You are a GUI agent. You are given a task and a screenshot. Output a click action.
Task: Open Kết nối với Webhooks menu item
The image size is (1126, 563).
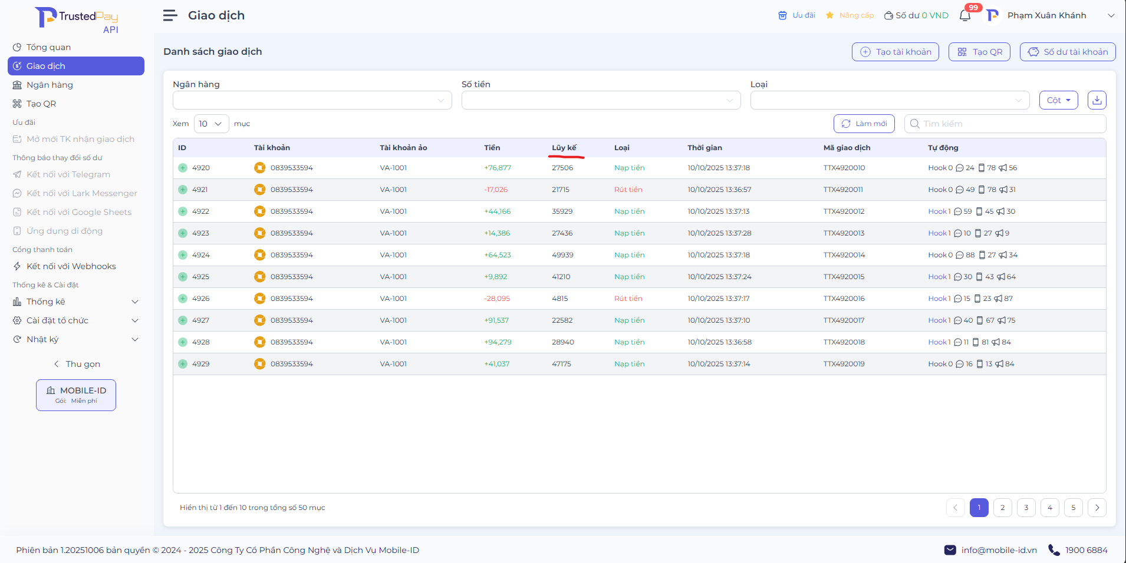(71, 266)
